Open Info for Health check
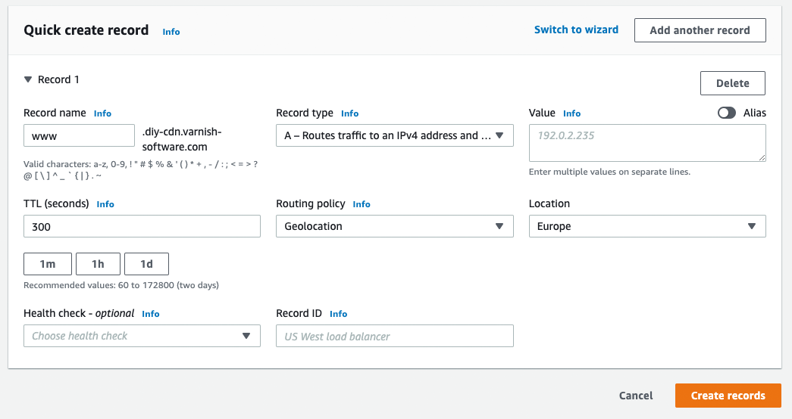 click(151, 314)
